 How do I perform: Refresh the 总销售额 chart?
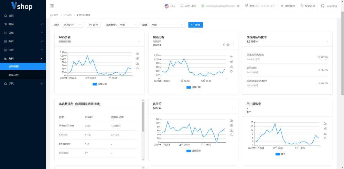pyautogui.click(x=138, y=68)
